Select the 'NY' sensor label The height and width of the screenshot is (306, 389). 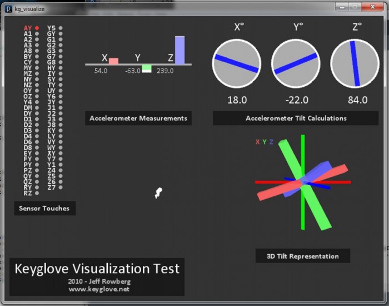coord(28,79)
